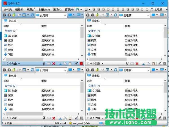Image resolution: width=169 pixels, height=127 pixels.
Task: Click the up-folder icon in top-right pane
Action: point(97,15)
